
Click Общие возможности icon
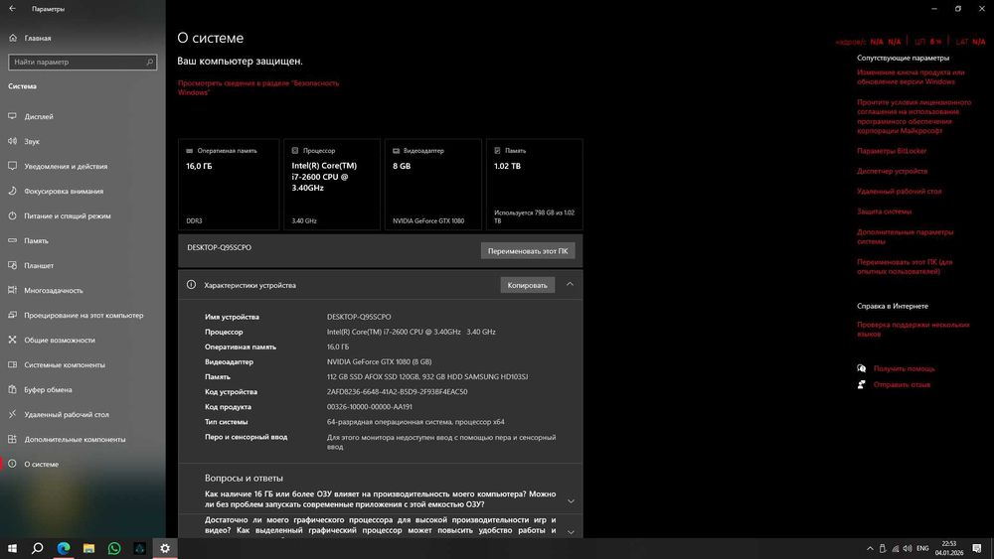pos(12,340)
